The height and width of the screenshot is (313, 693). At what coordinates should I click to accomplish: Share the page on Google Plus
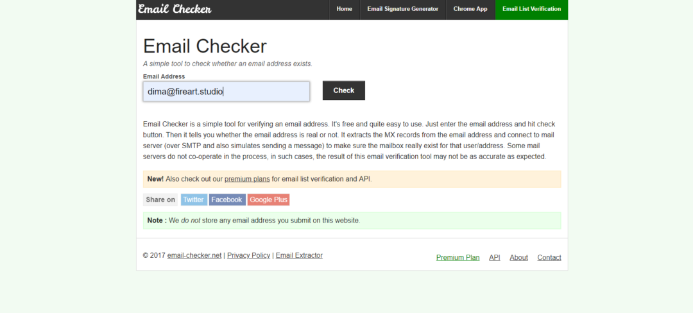pyautogui.click(x=268, y=199)
